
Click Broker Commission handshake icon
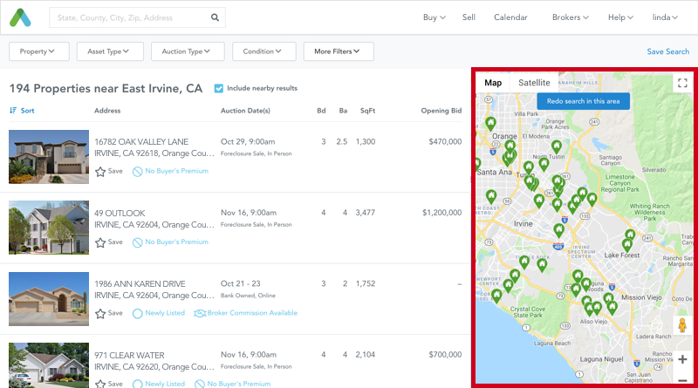pyautogui.click(x=200, y=313)
